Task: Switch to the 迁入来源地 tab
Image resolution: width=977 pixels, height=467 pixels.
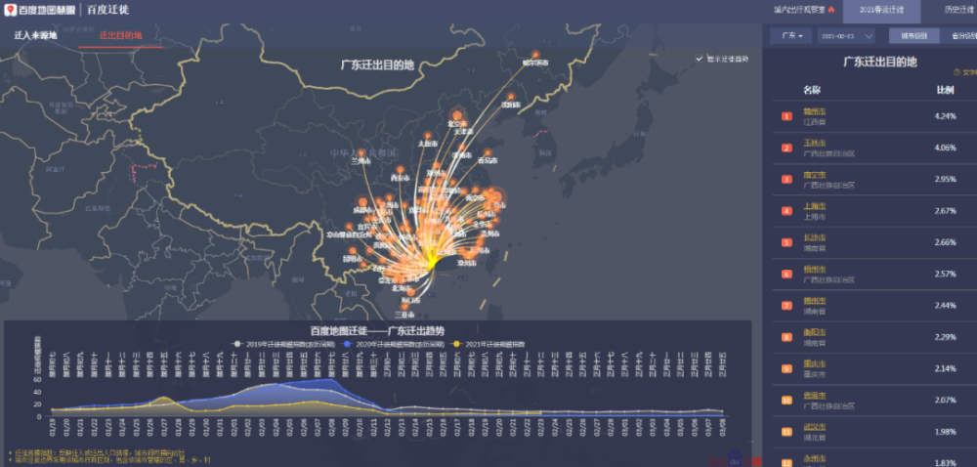Action: click(x=35, y=35)
